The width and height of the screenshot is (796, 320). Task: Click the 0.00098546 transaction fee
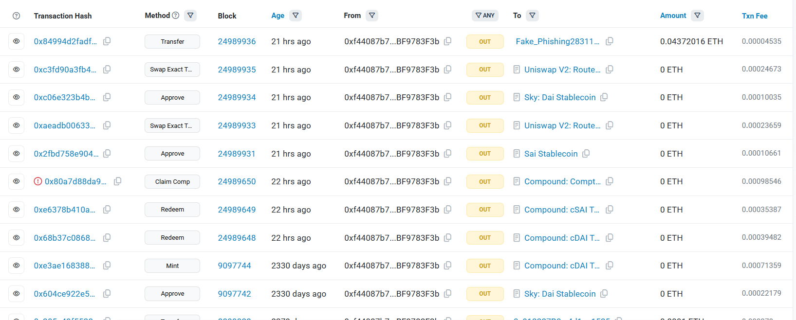(x=761, y=181)
